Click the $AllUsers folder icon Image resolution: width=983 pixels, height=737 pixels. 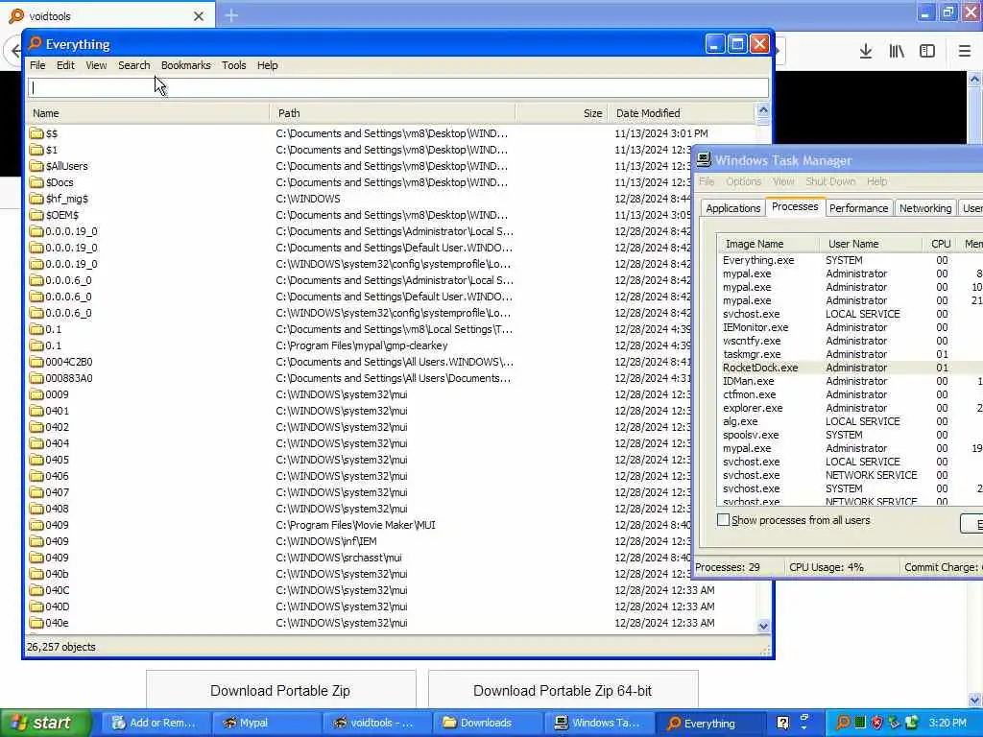(x=36, y=165)
